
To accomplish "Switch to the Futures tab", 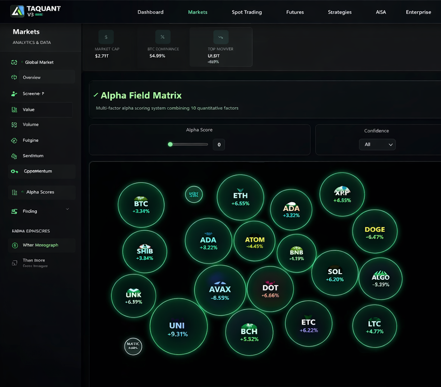I will (x=295, y=12).
